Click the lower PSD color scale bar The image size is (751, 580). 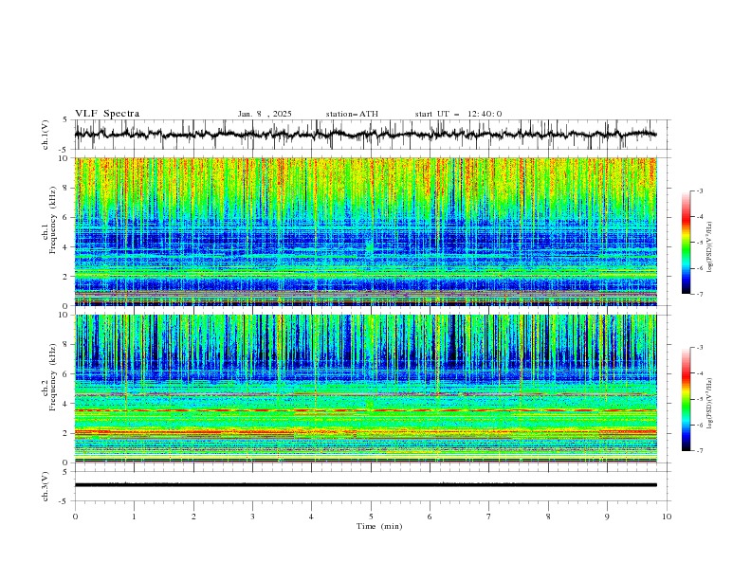pyautogui.click(x=687, y=399)
